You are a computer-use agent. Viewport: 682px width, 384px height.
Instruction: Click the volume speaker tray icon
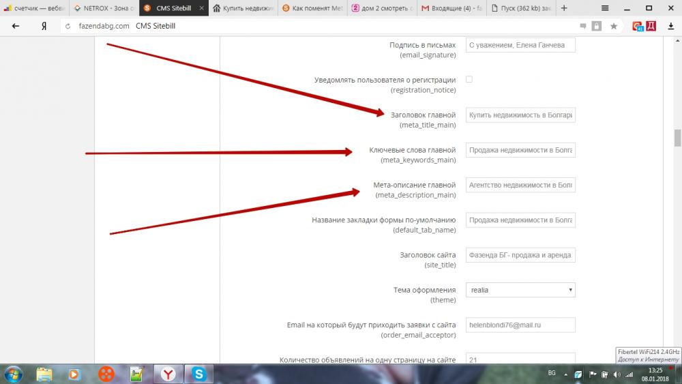[617, 374]
